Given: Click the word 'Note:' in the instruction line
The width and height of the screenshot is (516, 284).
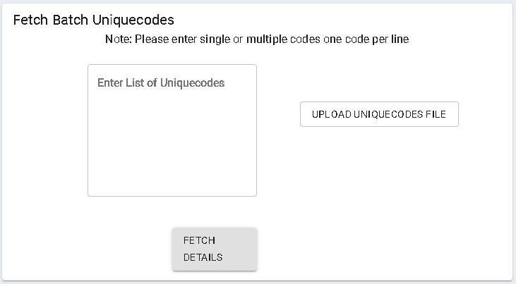Looking at the screenshot, I should 119,39.
